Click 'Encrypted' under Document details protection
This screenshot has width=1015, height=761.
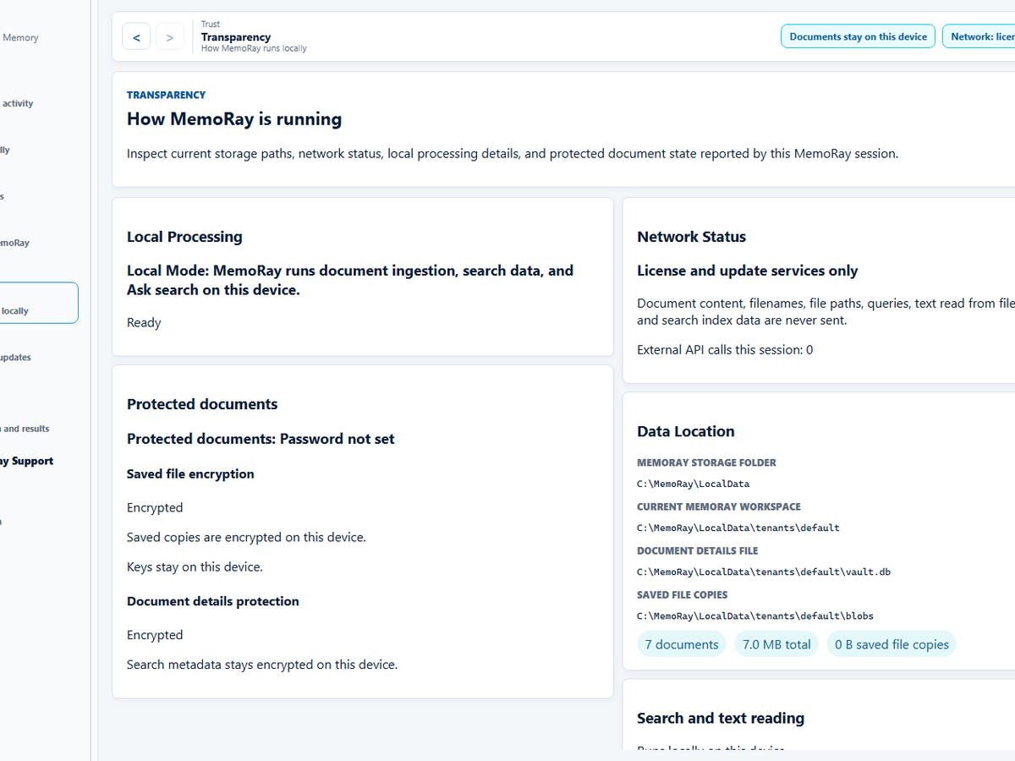click(155, 635)
